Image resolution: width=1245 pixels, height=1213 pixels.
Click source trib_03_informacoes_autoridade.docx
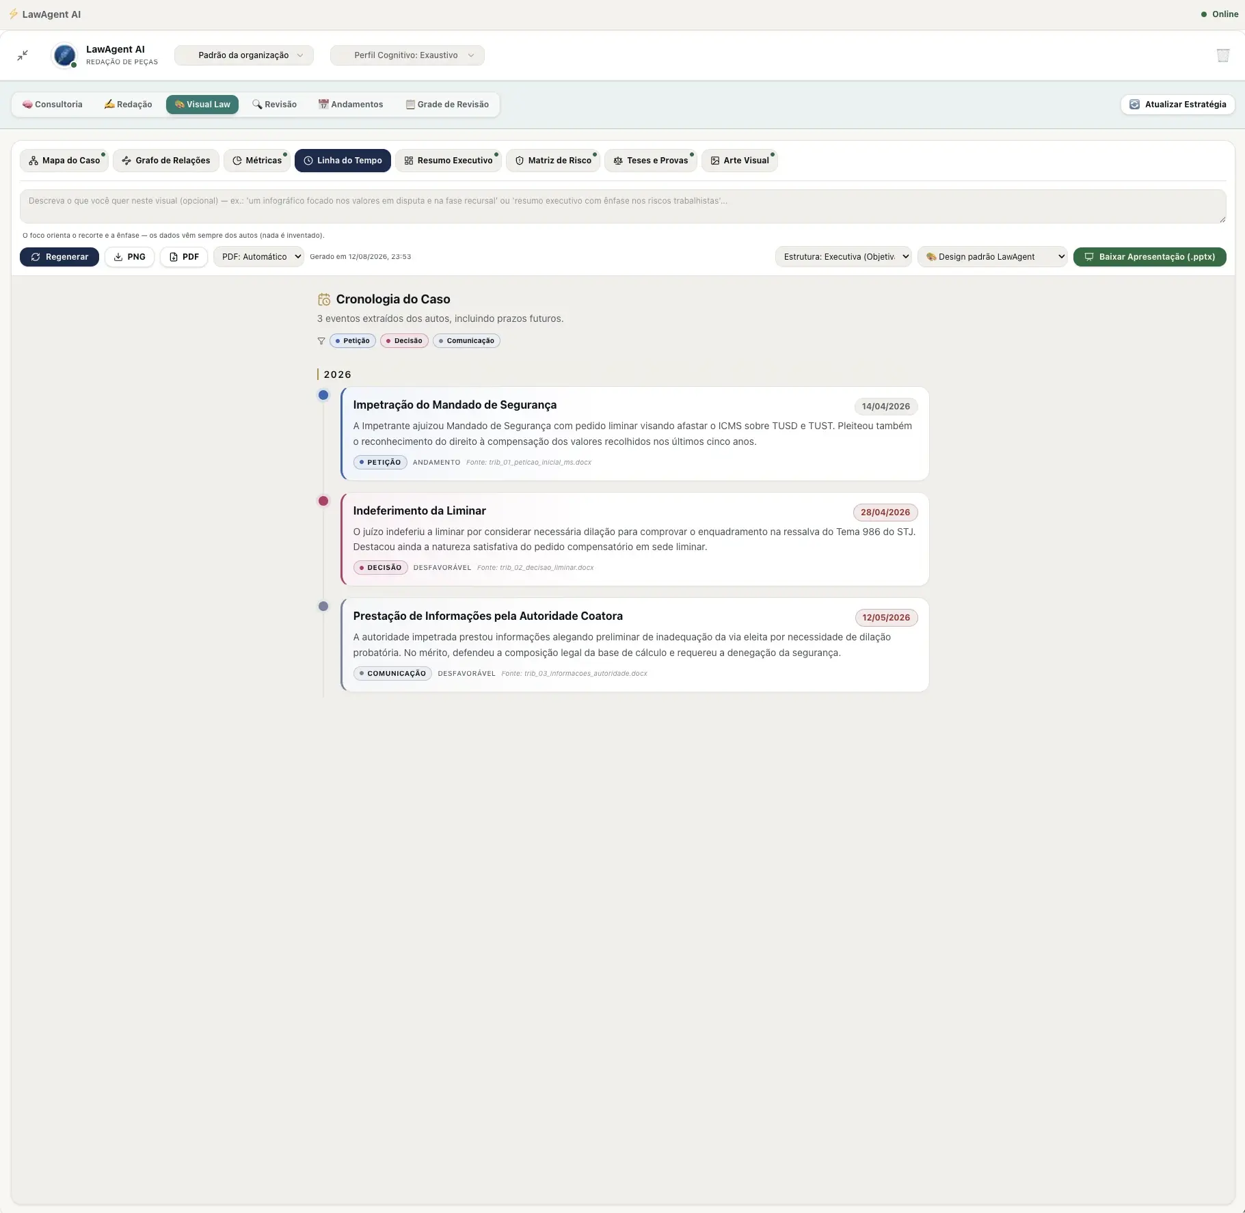574,674
